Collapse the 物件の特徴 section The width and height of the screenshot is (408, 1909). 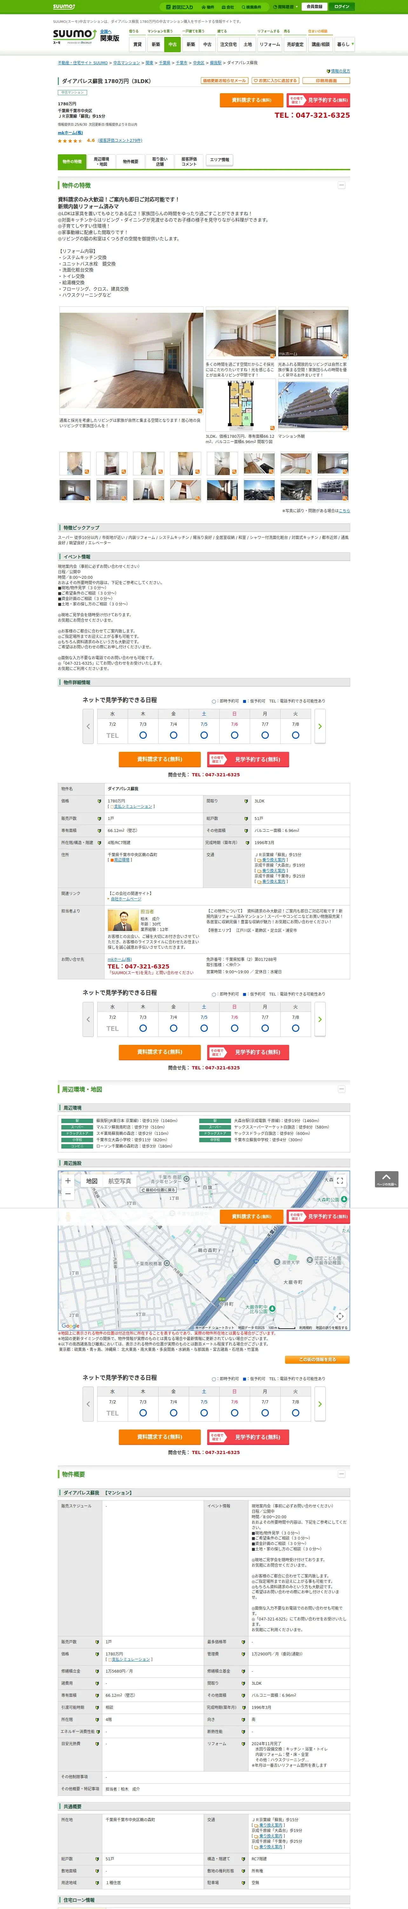pos(341,185)
